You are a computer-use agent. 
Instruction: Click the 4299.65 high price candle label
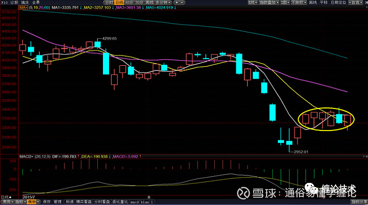[109, 39]
